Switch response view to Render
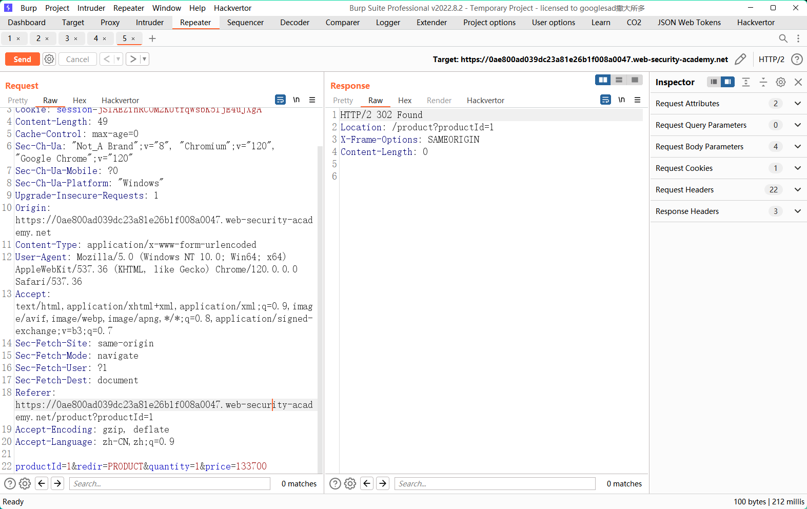This screenshot has height=509, width=807. point(439,101)
